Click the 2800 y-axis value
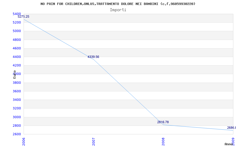Screen dimensions: 236x147 (17, 126)
